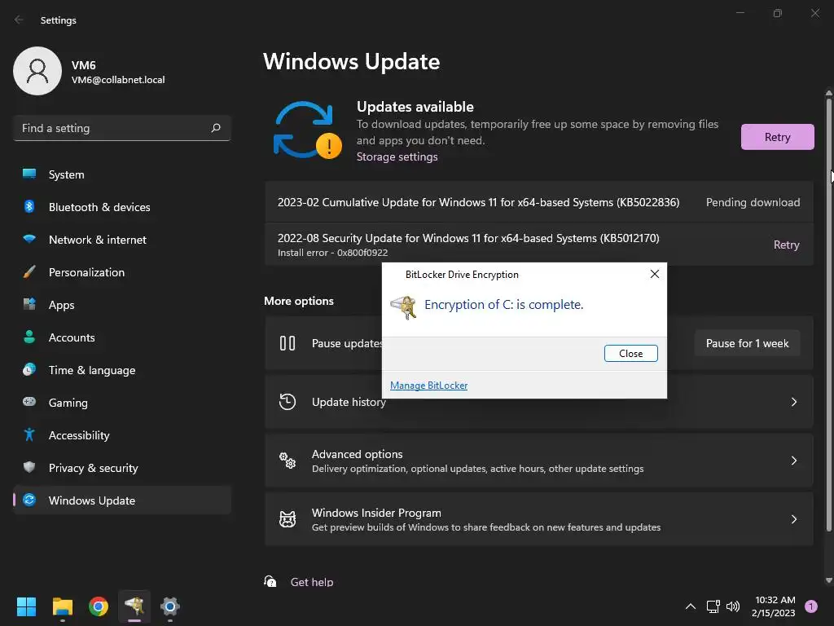Launch Chrome from taskbar
834x626 pixels.
coord(99,606)
